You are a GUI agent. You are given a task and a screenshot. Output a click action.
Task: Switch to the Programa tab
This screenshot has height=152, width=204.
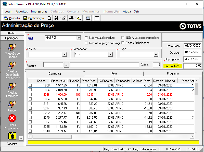(173, 73)
